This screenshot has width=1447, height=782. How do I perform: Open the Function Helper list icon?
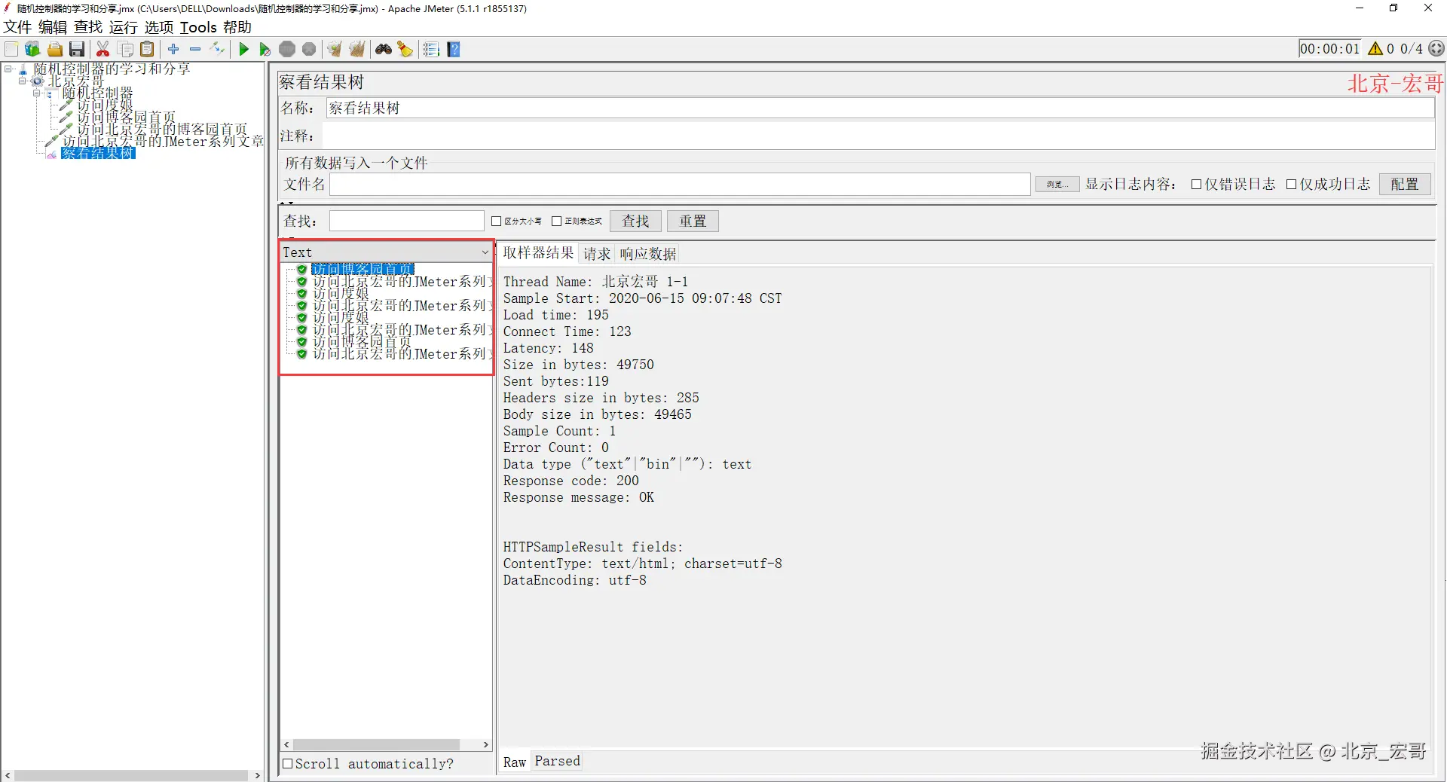pyautogui.click(x=431, y=49)
